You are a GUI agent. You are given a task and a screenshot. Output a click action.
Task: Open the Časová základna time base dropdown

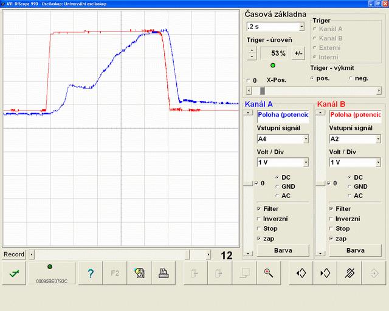[x=301, y=27]
